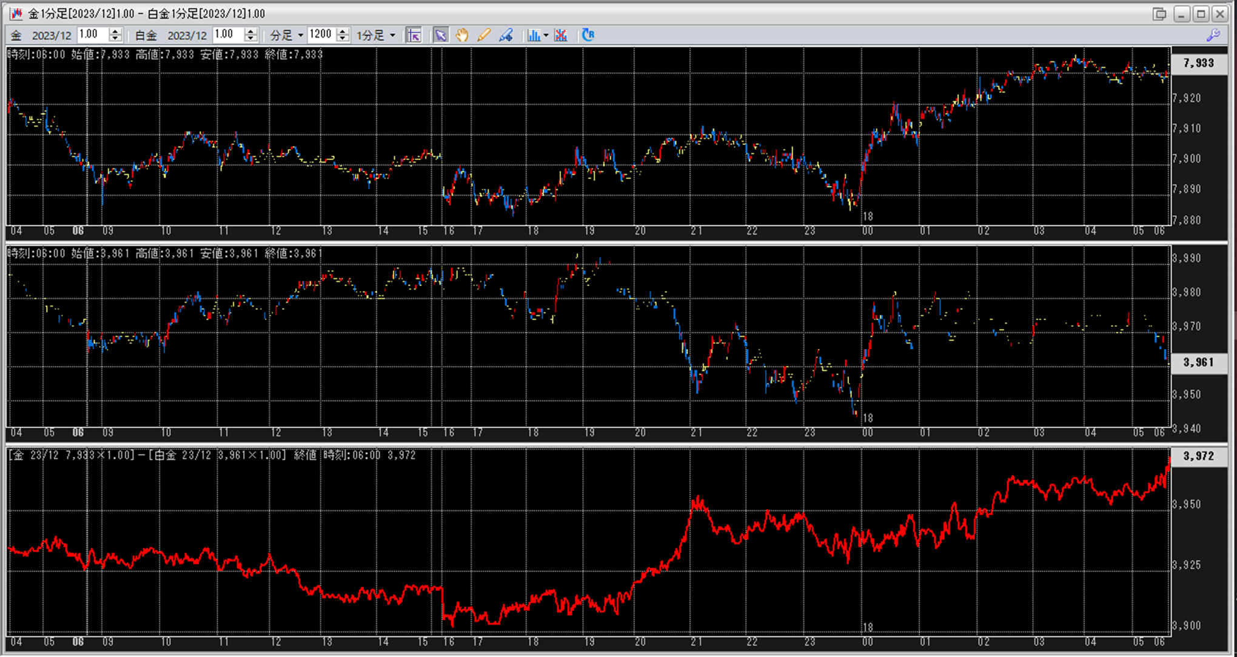Toggle the crosshair cursor display icon

tap(414, 35)
